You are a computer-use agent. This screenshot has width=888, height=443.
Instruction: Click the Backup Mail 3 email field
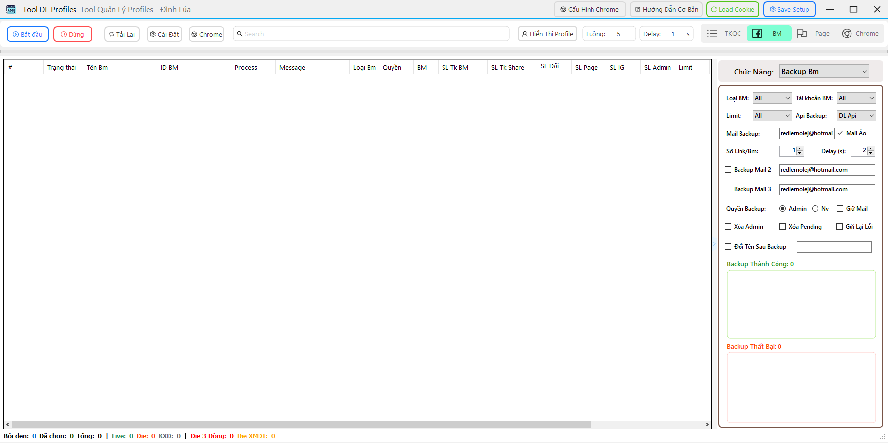pos(827,189)
